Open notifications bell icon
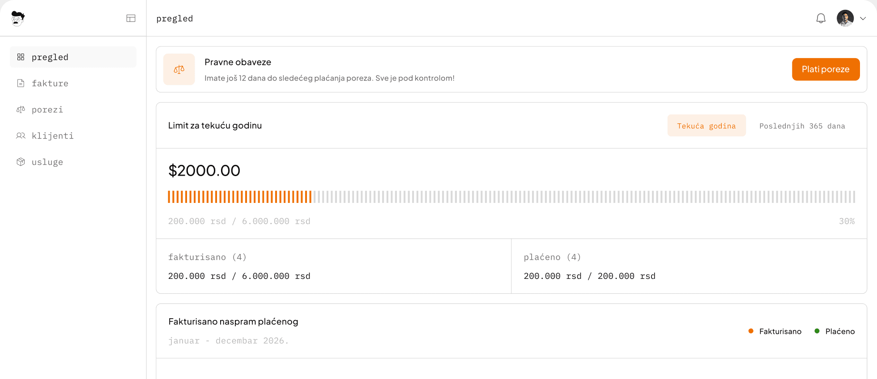Screen dimensions: 877x379 click(x=821, y=18)
